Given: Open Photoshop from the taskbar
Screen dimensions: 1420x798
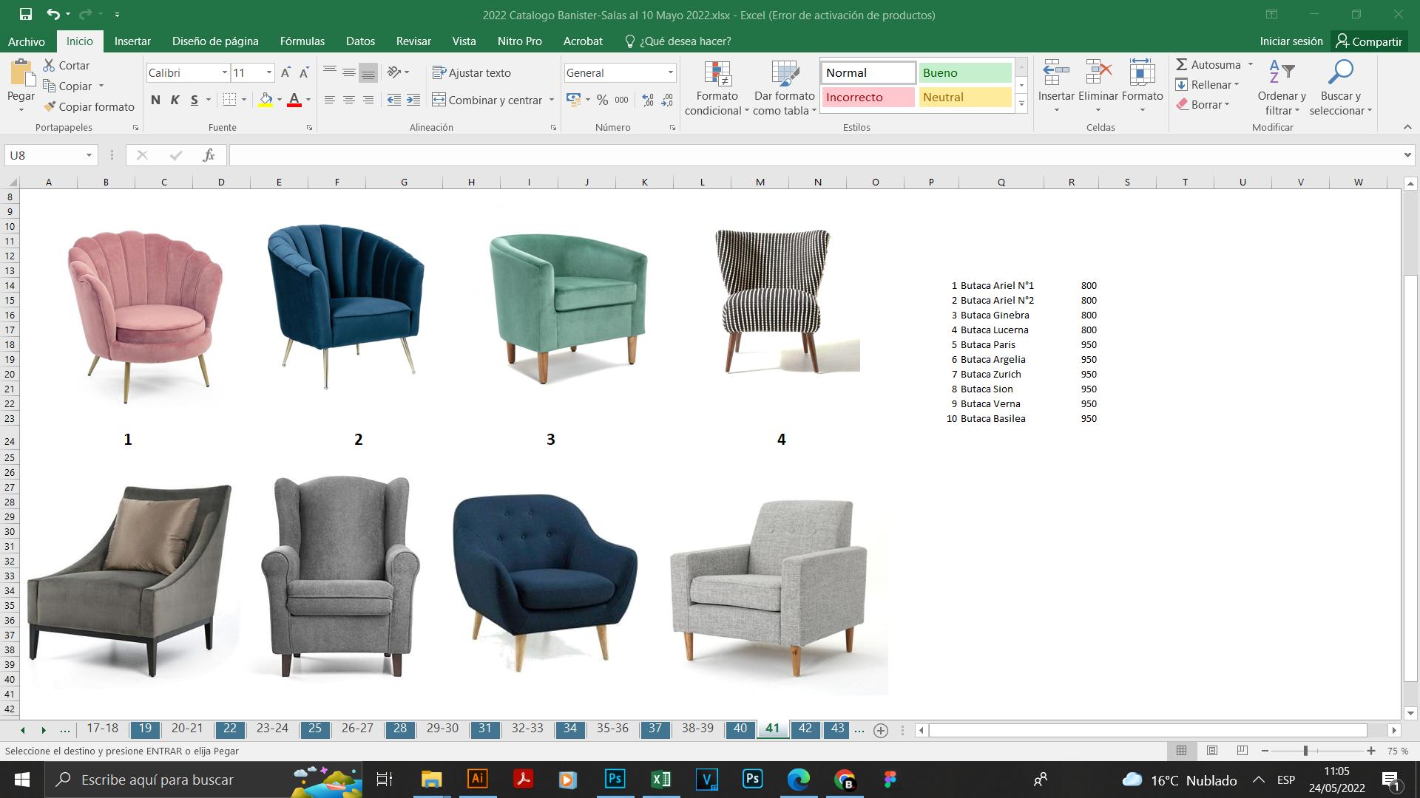Looking at the screenshot, I should [x=615, y=779].
